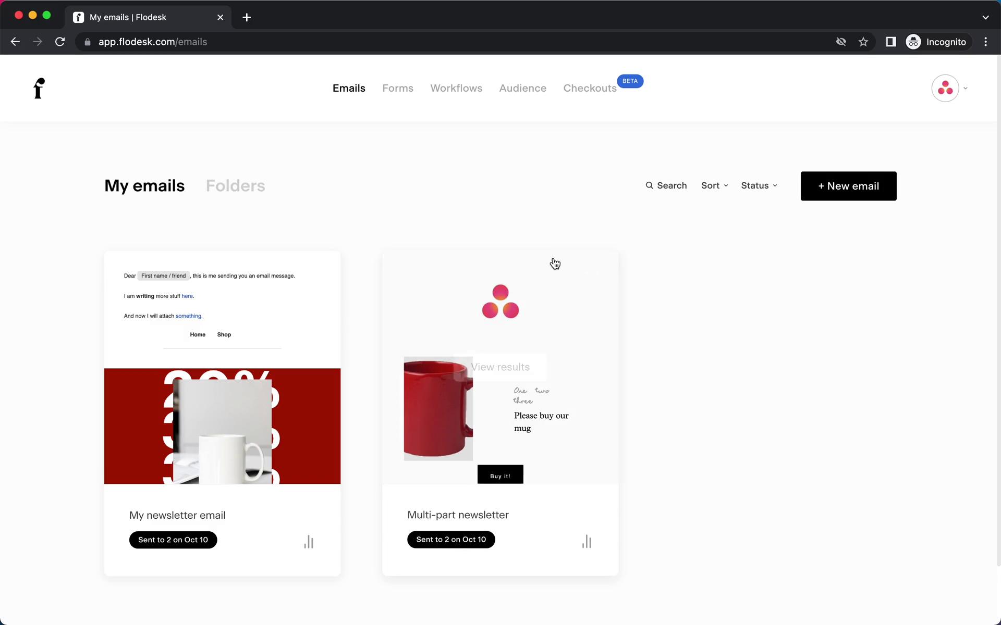
Task: Click the View results overlay on multi-part
Action: (500, 367)
